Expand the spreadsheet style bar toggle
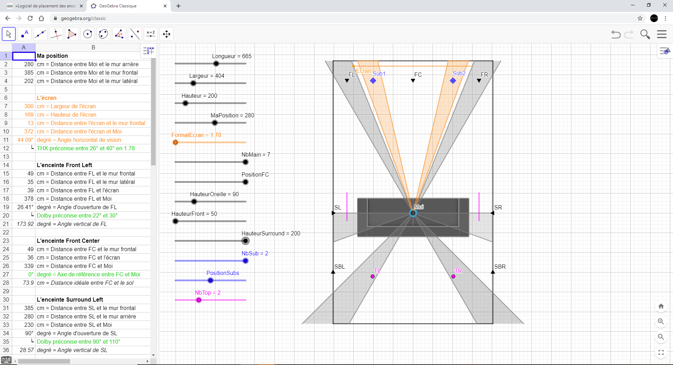The image size is (673, 365). click(148, 51)
